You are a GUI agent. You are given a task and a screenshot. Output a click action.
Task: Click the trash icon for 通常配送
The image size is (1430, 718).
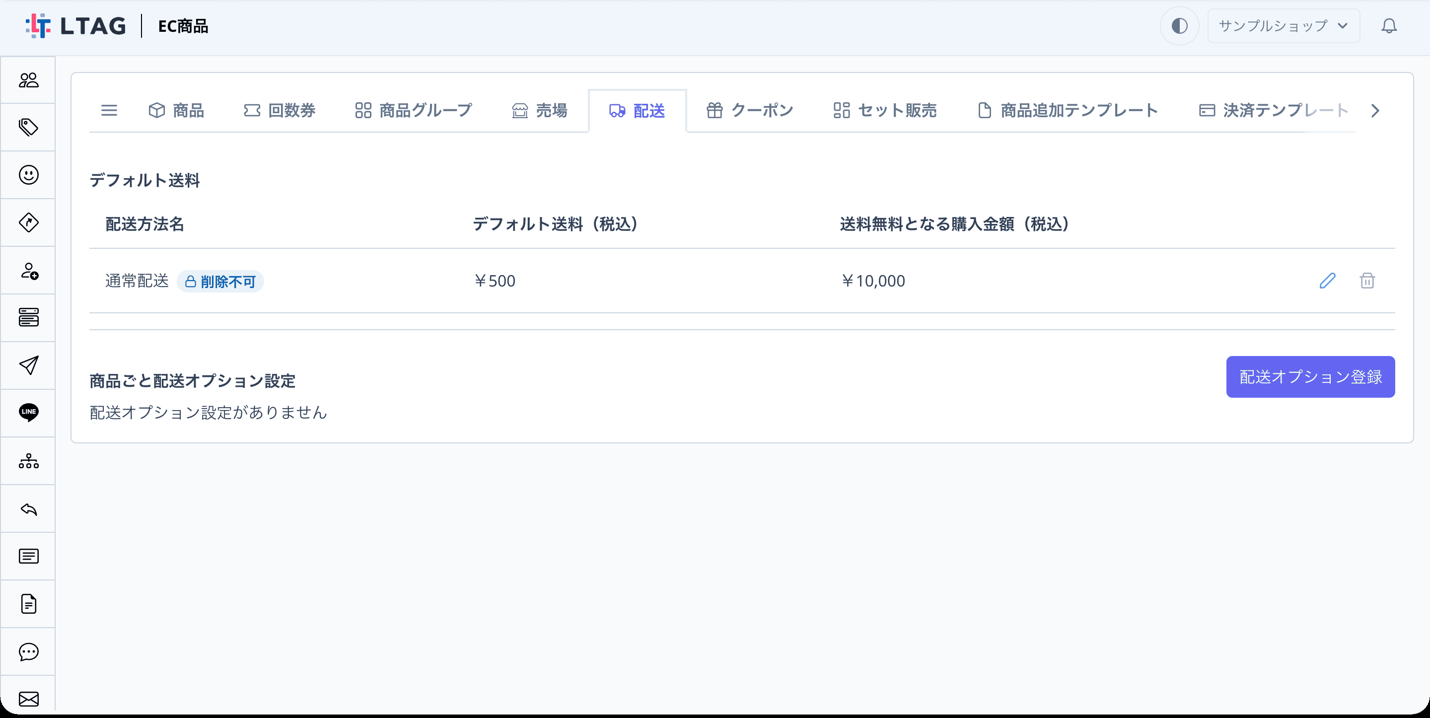point(1367,281)
